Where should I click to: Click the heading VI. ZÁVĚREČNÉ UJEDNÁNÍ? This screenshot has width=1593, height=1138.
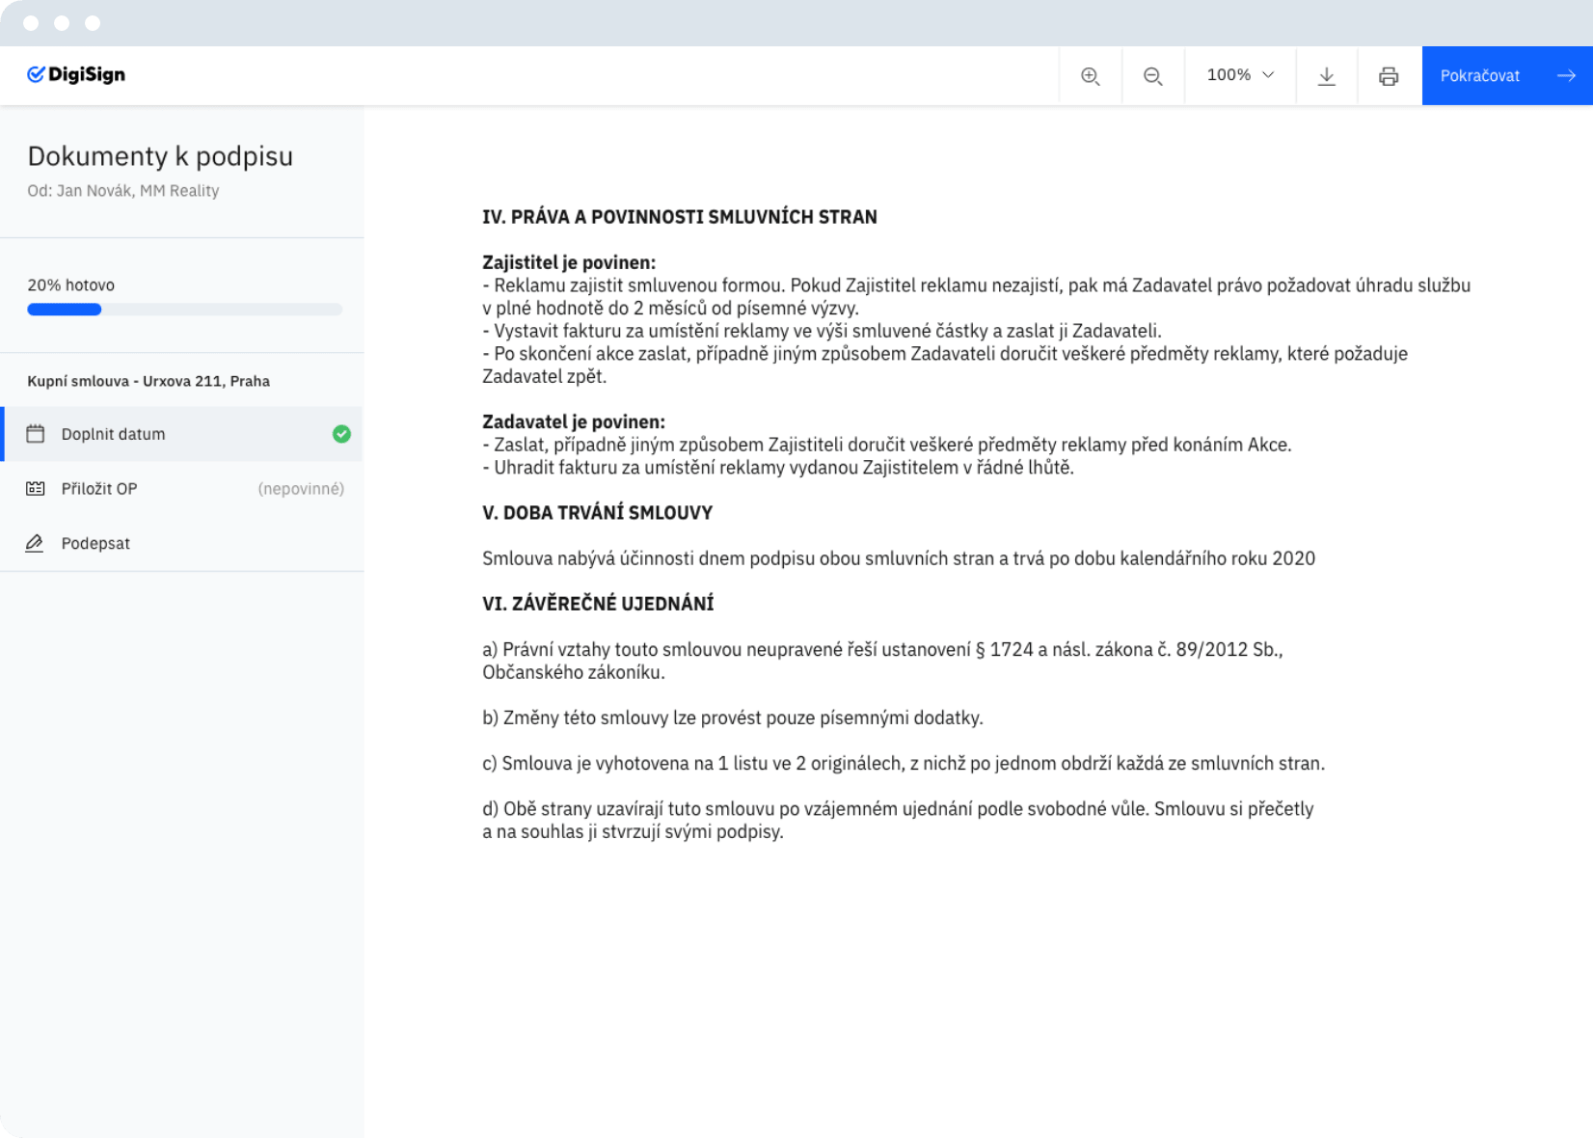[598, 604]
